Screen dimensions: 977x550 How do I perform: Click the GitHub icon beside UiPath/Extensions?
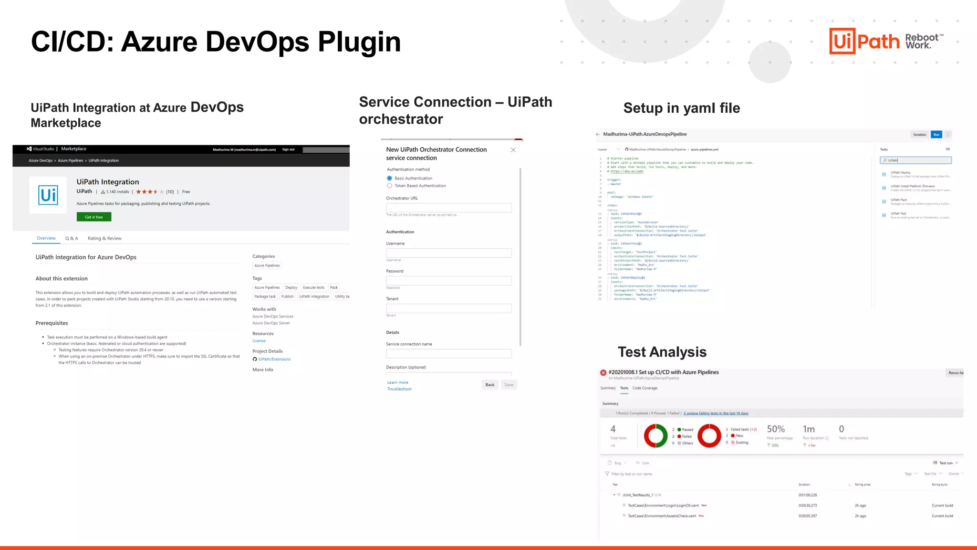click(x=255, y=360)
